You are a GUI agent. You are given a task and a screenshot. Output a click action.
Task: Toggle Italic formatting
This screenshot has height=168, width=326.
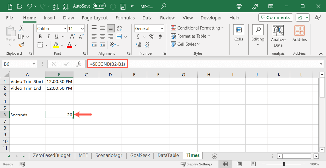click(x=48, y=37)
